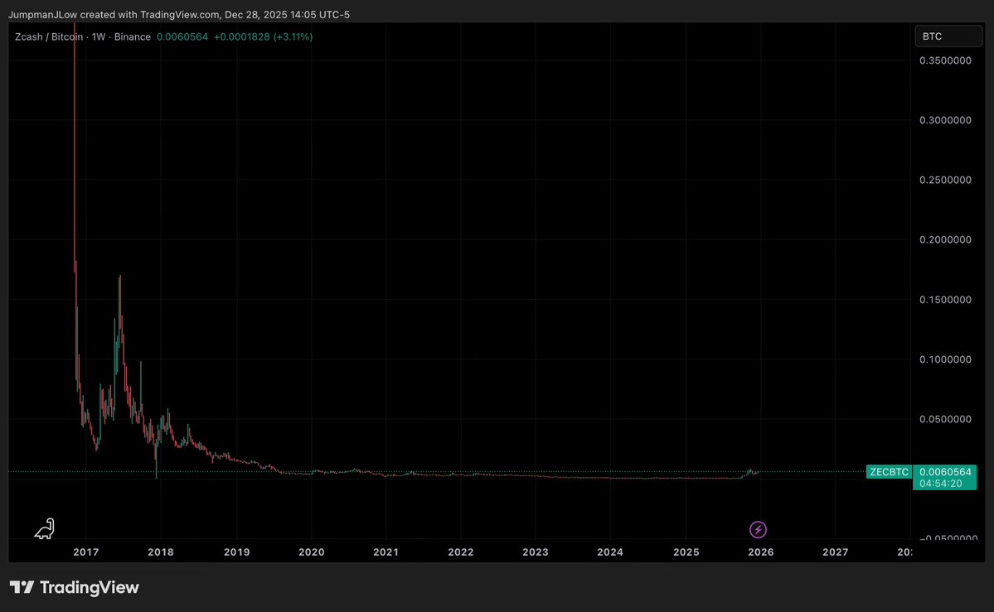
Task: Click the 2025 time axis label
Action: point(686,552)
